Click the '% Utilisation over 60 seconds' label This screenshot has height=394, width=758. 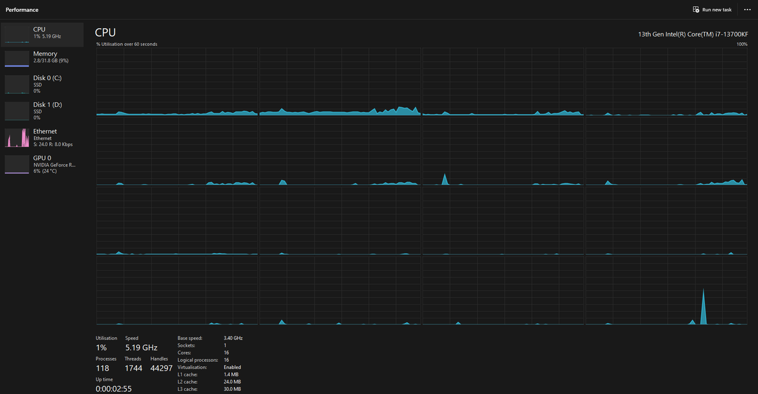pos(127,44)
